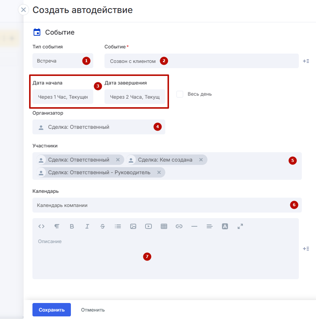Apply strikethrough formatting in editor toolbar

coord(103,226)
